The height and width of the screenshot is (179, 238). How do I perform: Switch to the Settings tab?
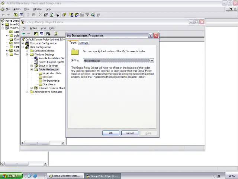tap(84, 43)
